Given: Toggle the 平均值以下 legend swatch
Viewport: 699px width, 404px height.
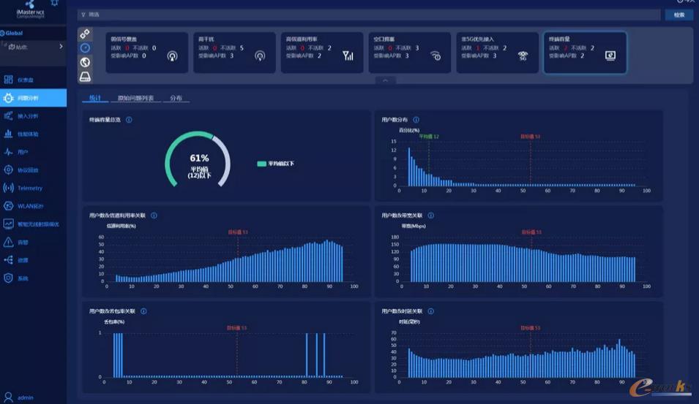Looking at the screenshot, I should point(261,164).
